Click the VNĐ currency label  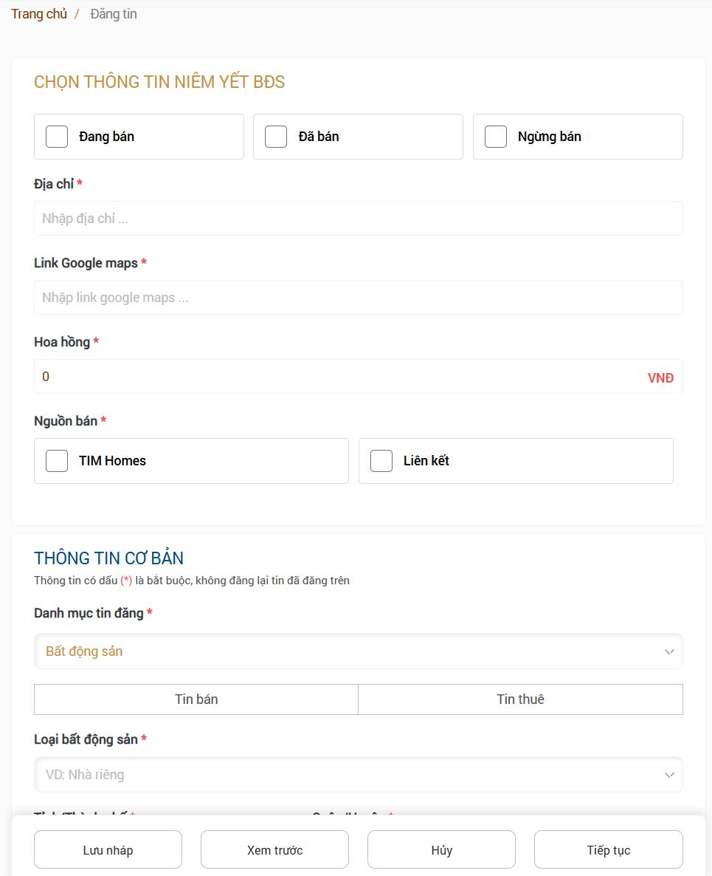tap(661, 377)
